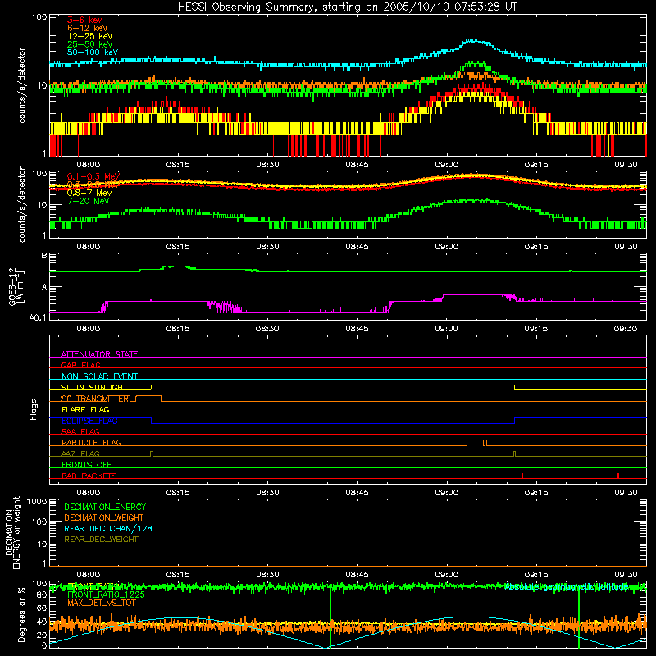Click the 08:45 time label under MeV panel

coord(357,247)
